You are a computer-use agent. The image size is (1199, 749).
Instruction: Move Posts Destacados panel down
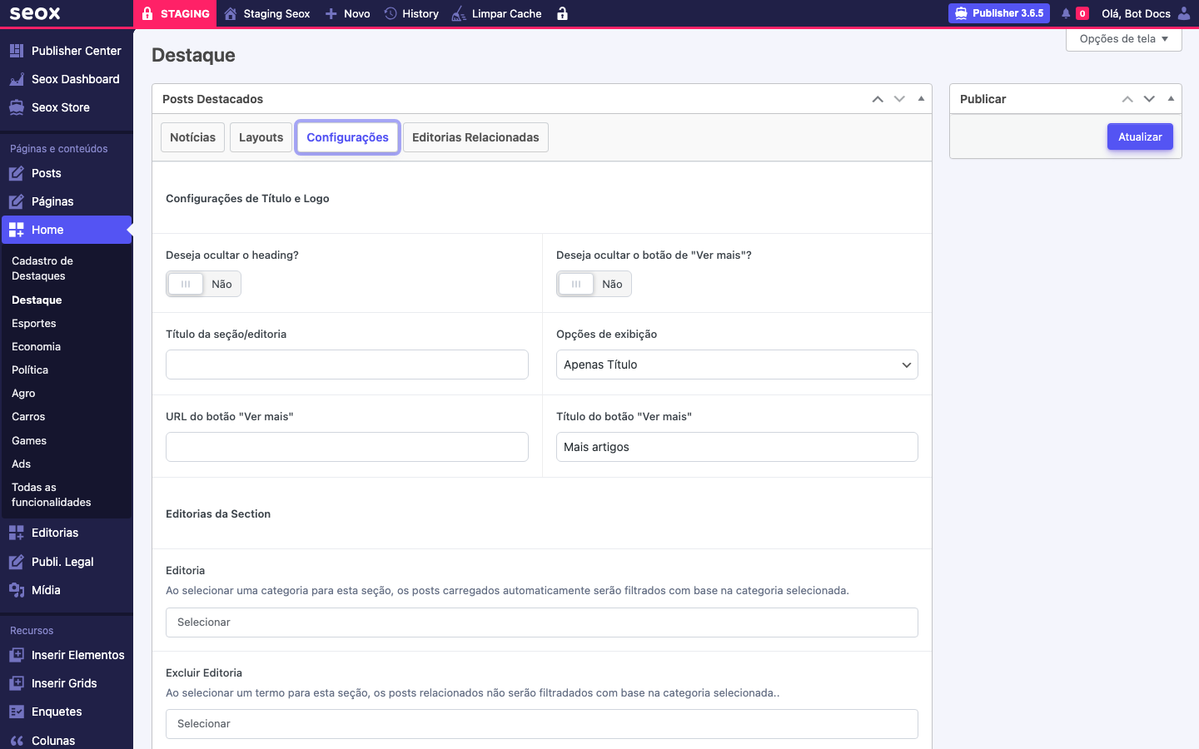pyautogui.click(x=899, y=99)
